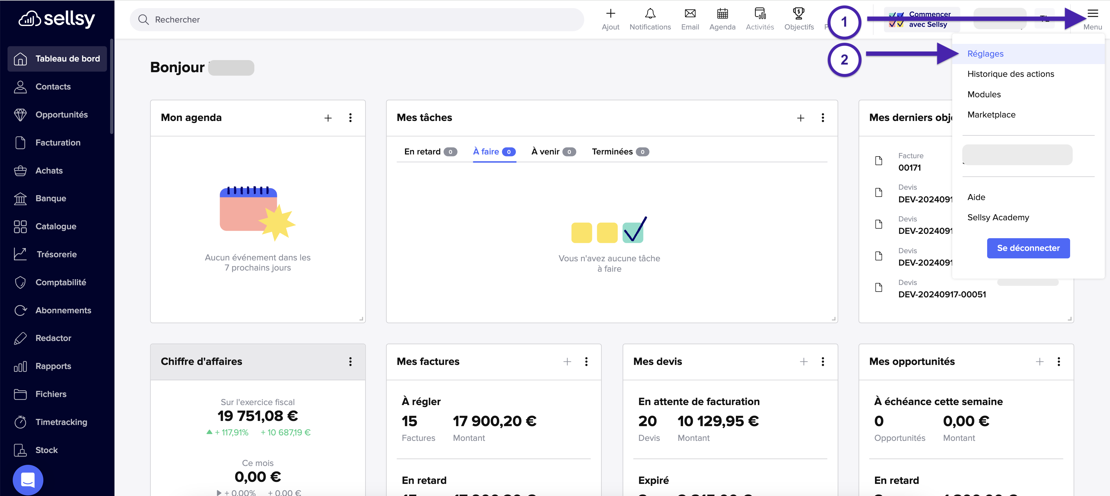1110x496 pixels.
Task: Open Mon agenda three-dot options
Action: (350, 118)
